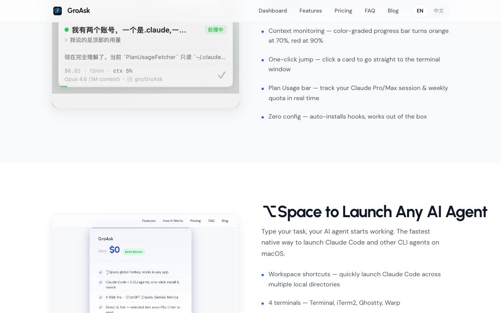Click the 现在完全理解了 PlanUsageFetcher reply line

[x=145, y=57]
